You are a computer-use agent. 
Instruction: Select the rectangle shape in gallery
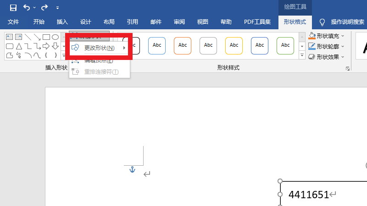tap(46, 37)
